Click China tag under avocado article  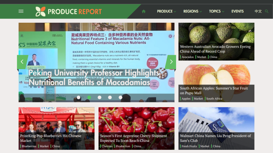[213, 57]
